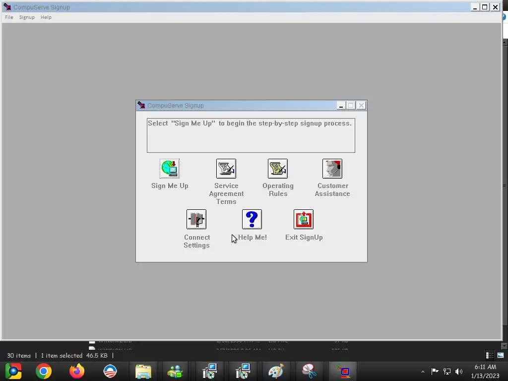The width and height of the screenshot is (508, 381).
Task: Click the Service Agreement Terms label
Action: (x=226, y=193)
